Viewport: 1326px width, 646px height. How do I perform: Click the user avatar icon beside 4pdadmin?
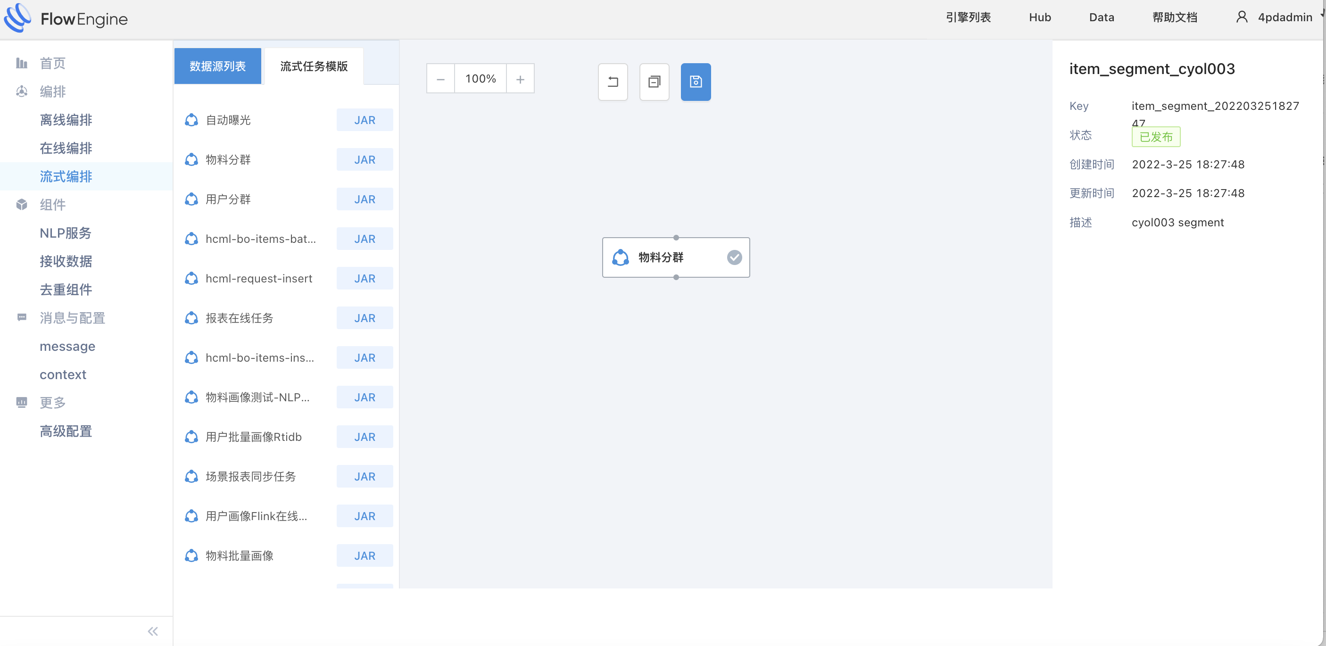pos(1243,17)
